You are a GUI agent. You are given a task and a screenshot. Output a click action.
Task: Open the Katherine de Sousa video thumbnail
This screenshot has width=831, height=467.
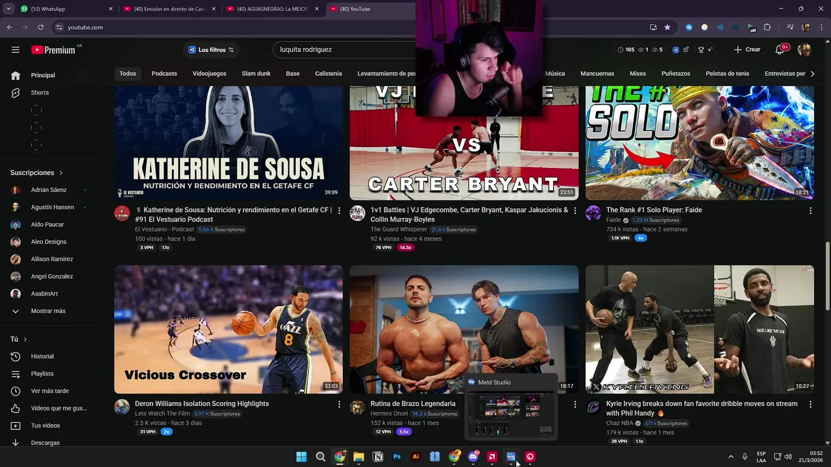pyautogui.click(x=229, y=143)
